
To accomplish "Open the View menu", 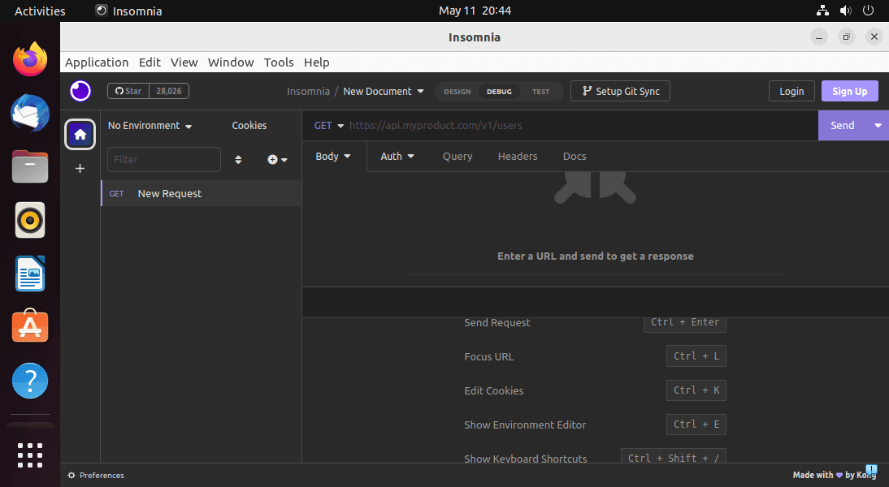I will [184, 62].
